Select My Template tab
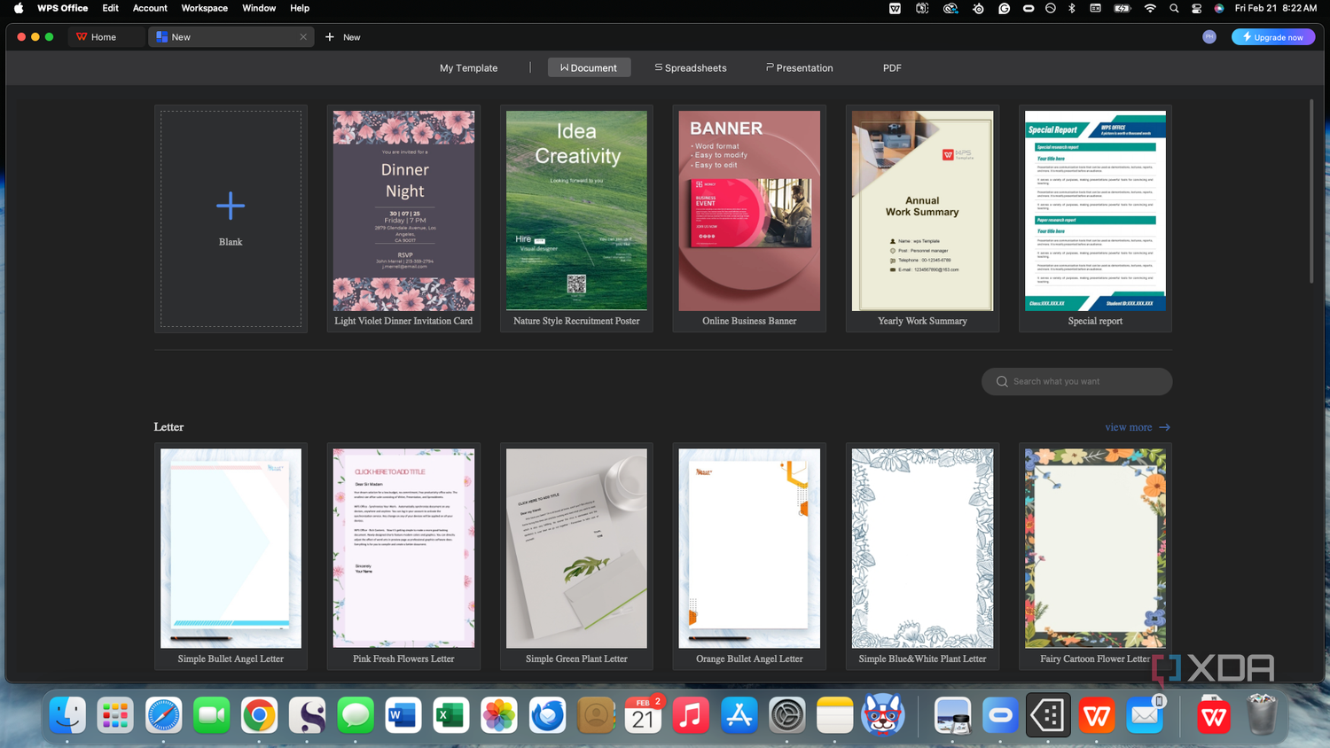 469,68
